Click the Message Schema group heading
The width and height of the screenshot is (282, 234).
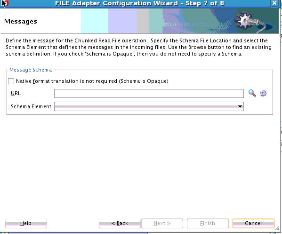coord(31,70)
